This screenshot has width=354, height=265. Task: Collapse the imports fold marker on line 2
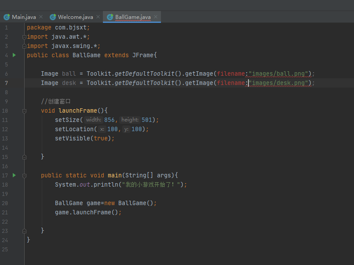[x=24, y=37]
